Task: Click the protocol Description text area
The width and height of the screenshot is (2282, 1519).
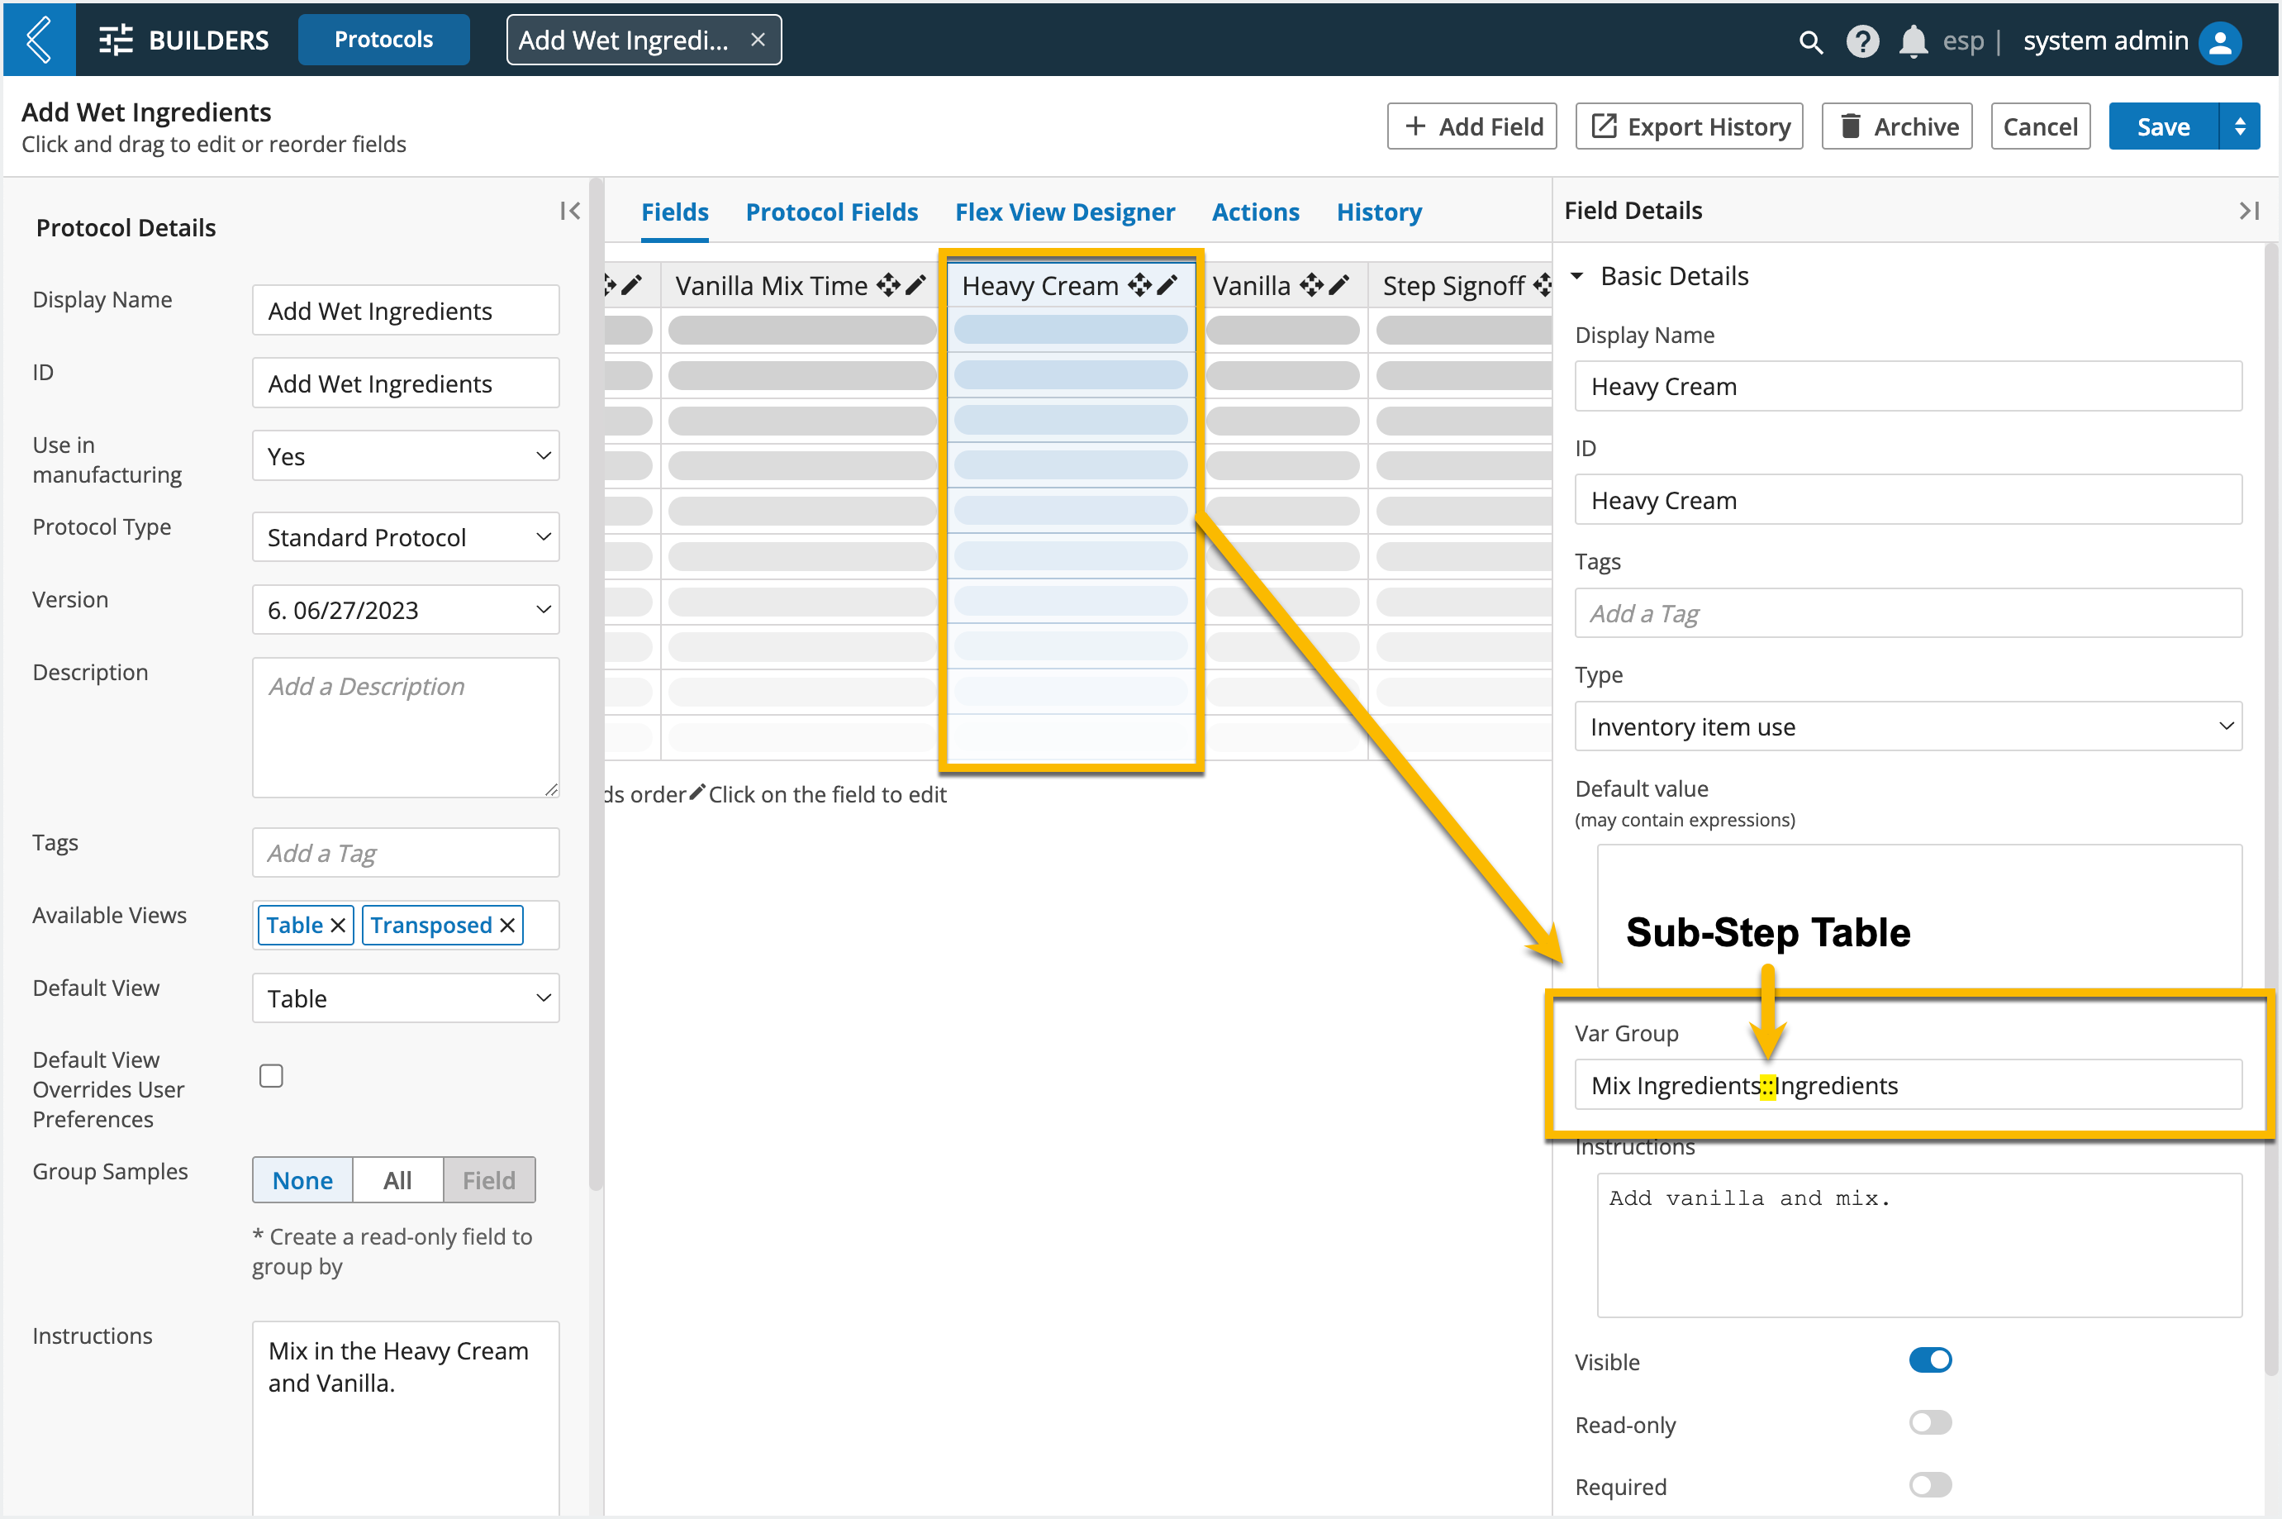Action: point(406,727)
